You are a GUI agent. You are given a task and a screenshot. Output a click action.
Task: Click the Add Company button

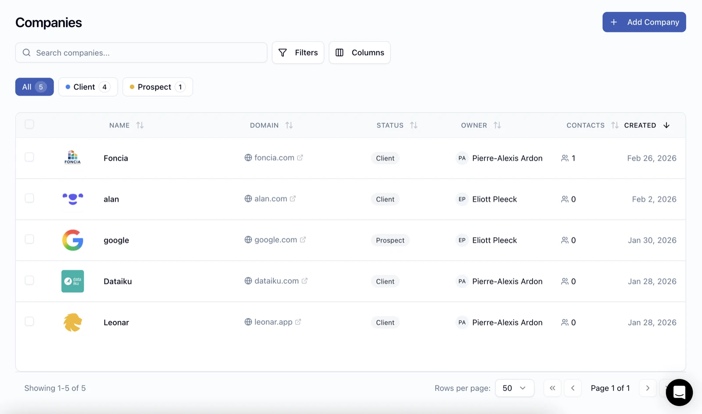click(644, 22)
